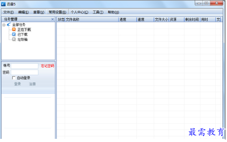Select 全部任务 in task tree
The image size is (227, 142).
(x=19, y=25)
